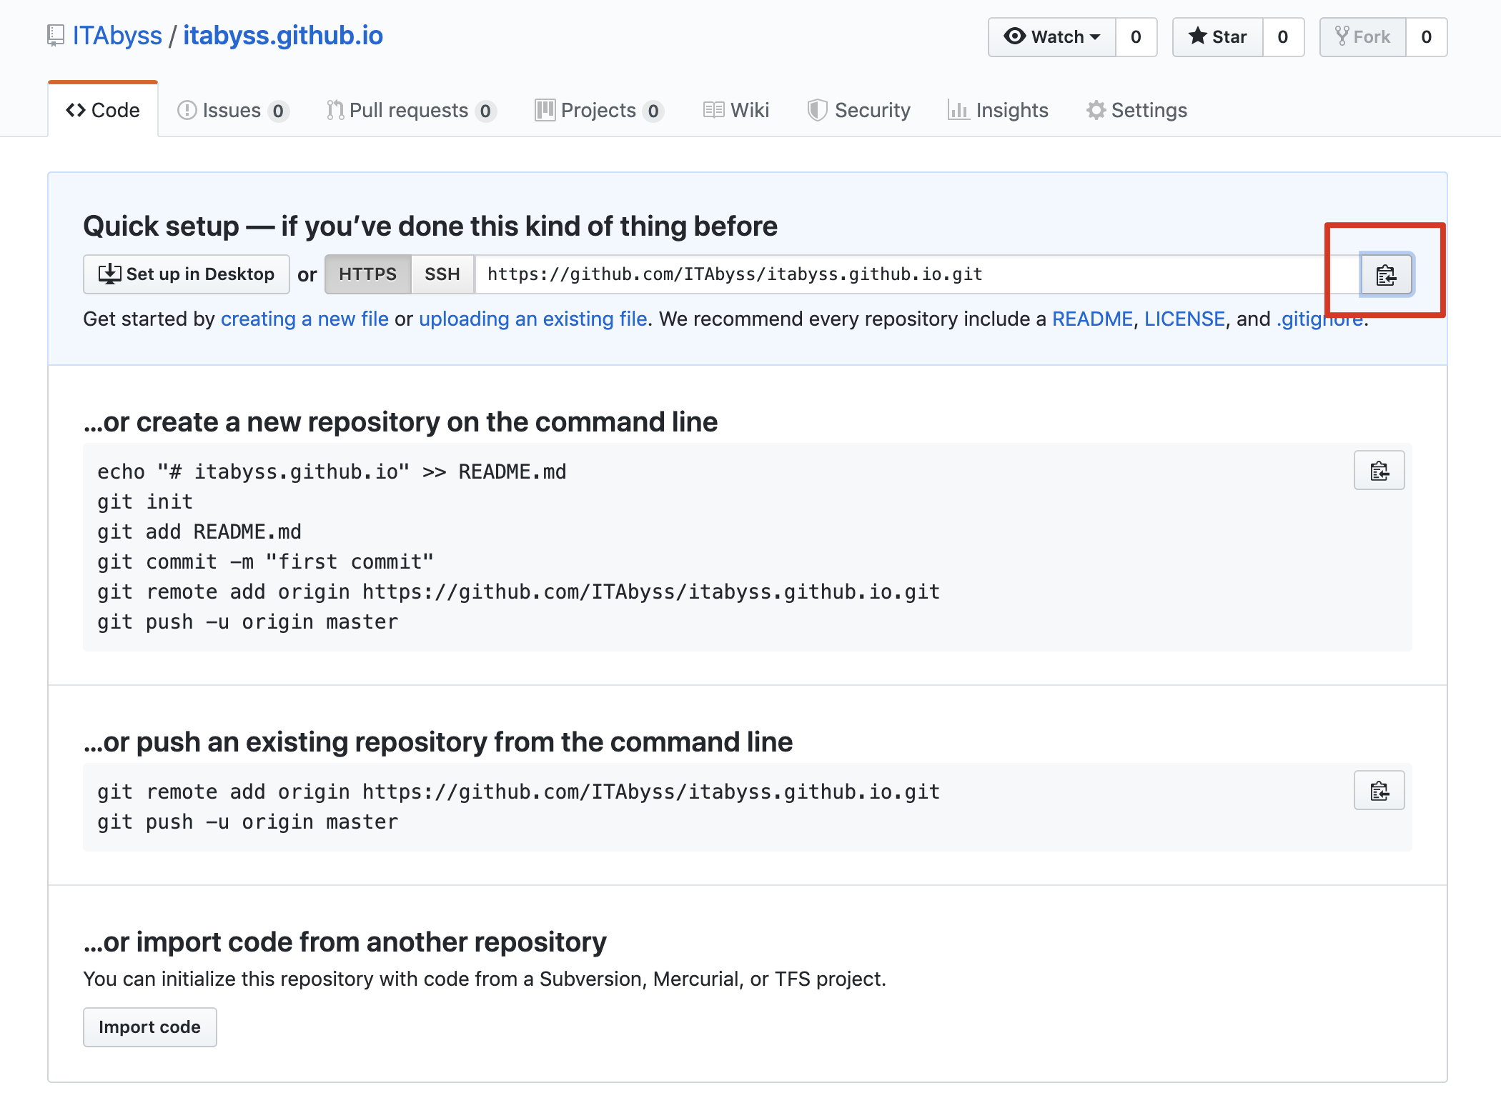Follow the creating a new file link

coord(304,319)
